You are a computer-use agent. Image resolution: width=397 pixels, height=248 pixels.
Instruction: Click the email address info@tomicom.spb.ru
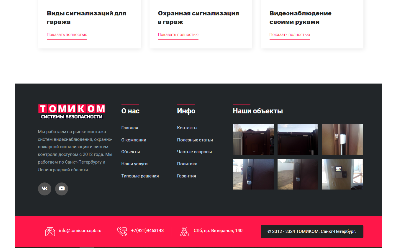point(80,231)
